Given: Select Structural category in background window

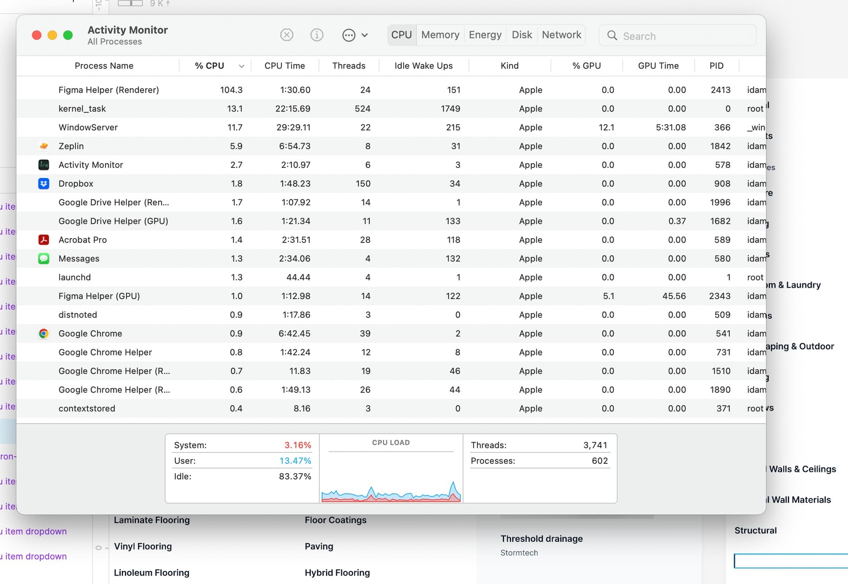Looking at the screenshot, I should coord(755,531).
